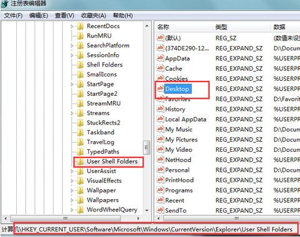This screenshot has height=237, width=300.
Task: Click the Taskband folder icon
Action: click(x=80, y=132)
